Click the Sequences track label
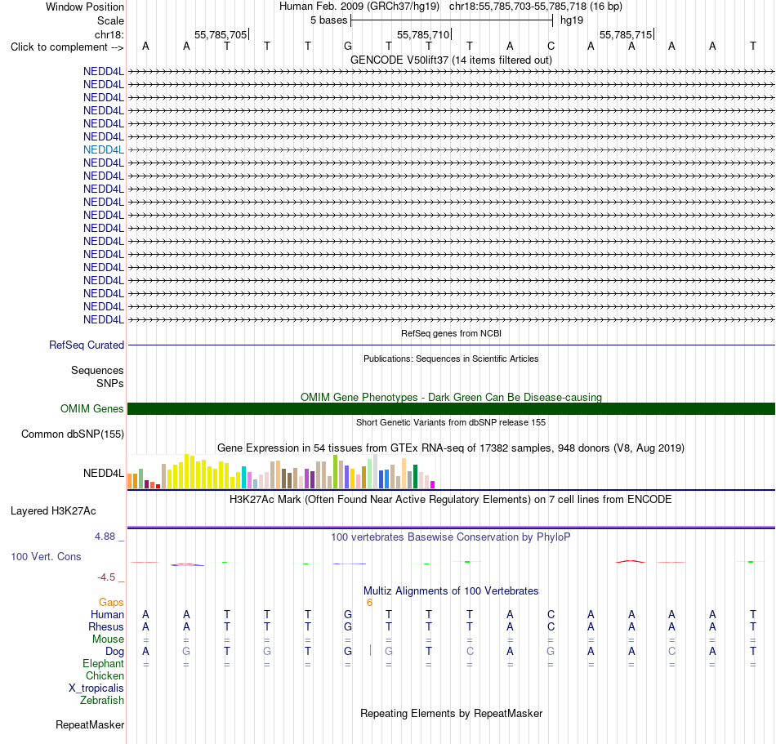 tap(97, 370)
